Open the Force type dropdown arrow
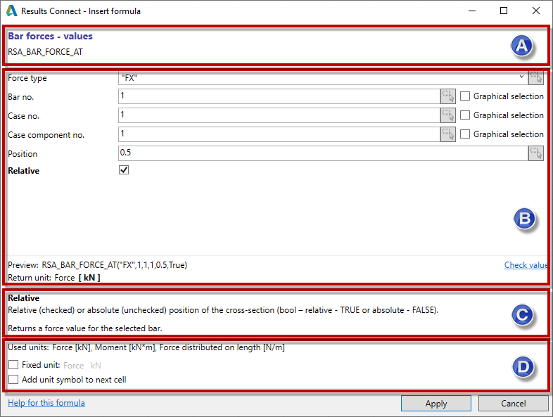Viewport: 553px width, 417px height. [521, 77]
